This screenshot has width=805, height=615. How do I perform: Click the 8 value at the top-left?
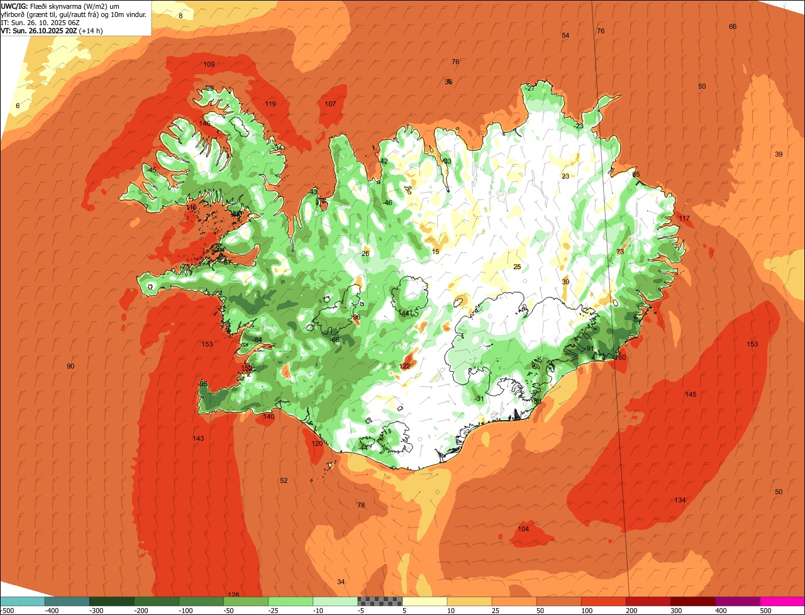[180, 16]
